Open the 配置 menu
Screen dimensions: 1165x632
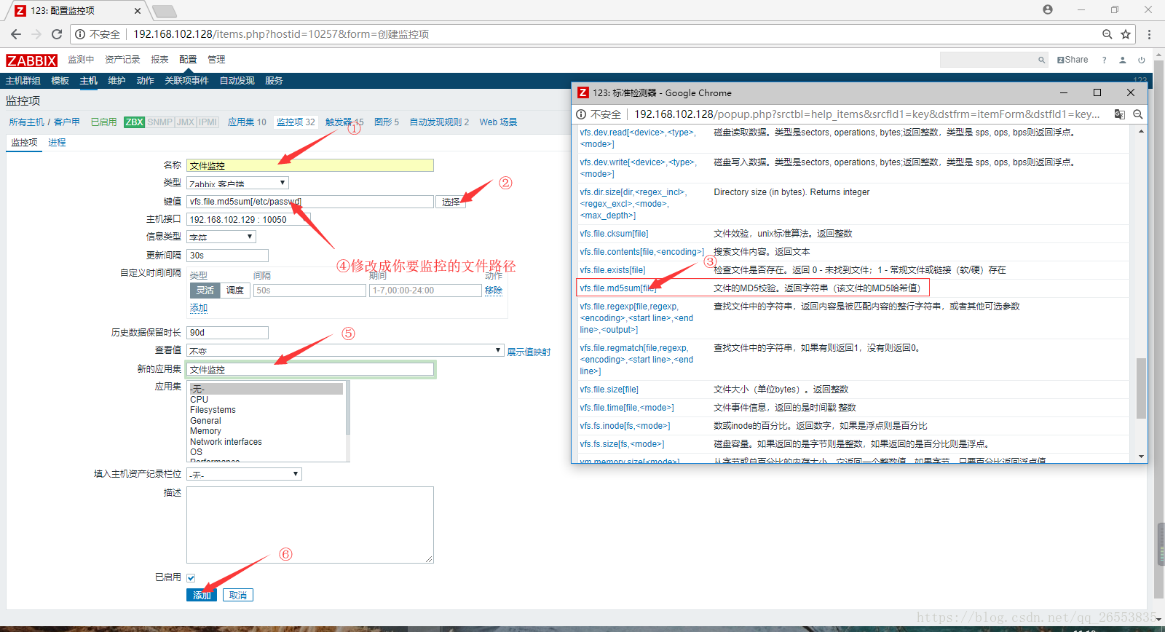[188, 60]
